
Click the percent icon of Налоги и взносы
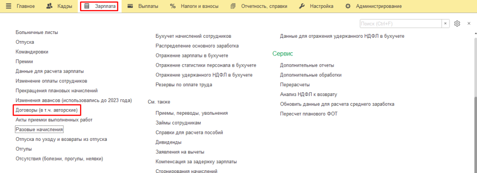tap(173, 6)
